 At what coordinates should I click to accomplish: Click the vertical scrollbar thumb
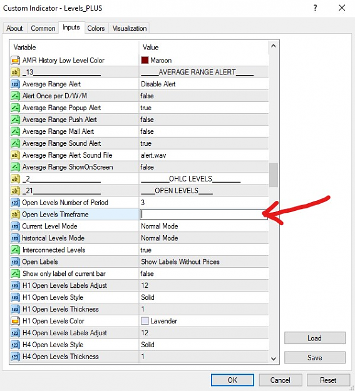pyautogui.click(x=274, y=175)
